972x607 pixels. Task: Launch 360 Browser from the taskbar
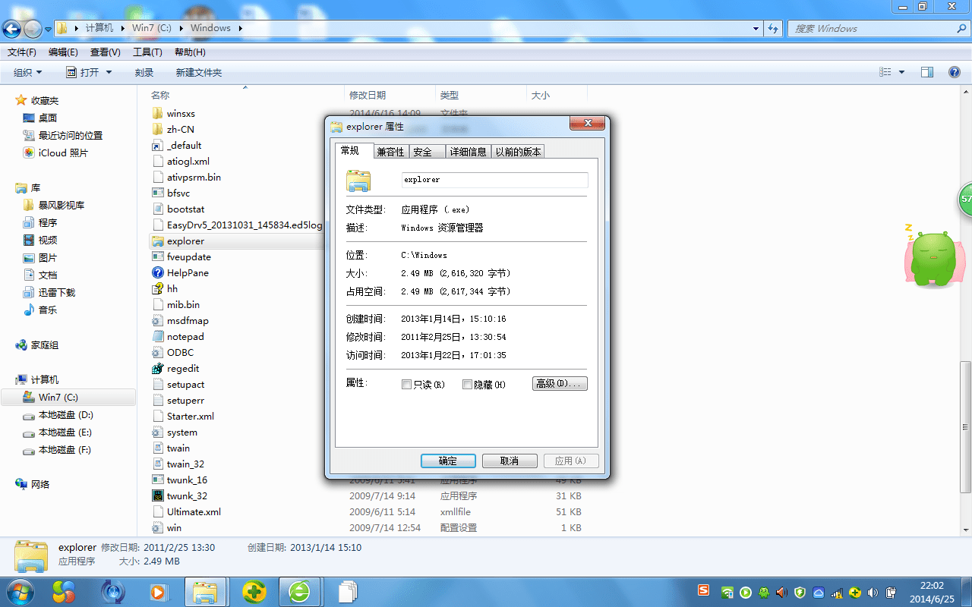(299, 591)
